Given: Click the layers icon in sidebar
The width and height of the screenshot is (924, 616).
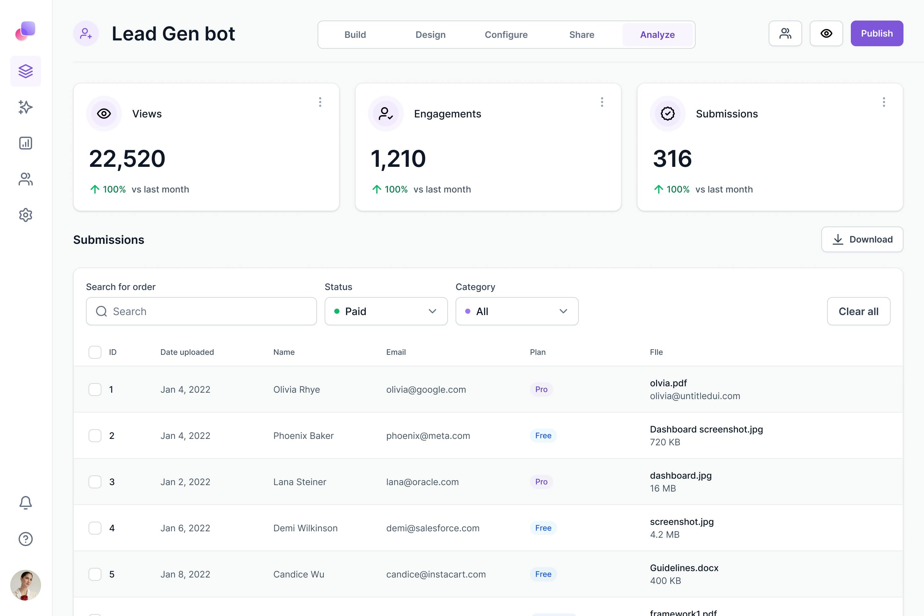Looking at the screenshot, I should pos(26,71).
